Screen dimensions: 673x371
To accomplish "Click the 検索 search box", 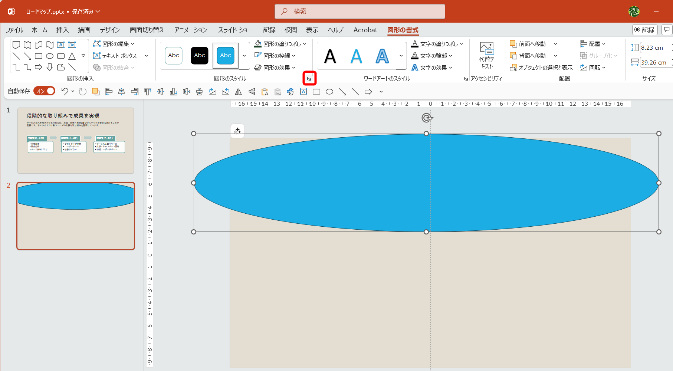I will click(x=360, y=12).
